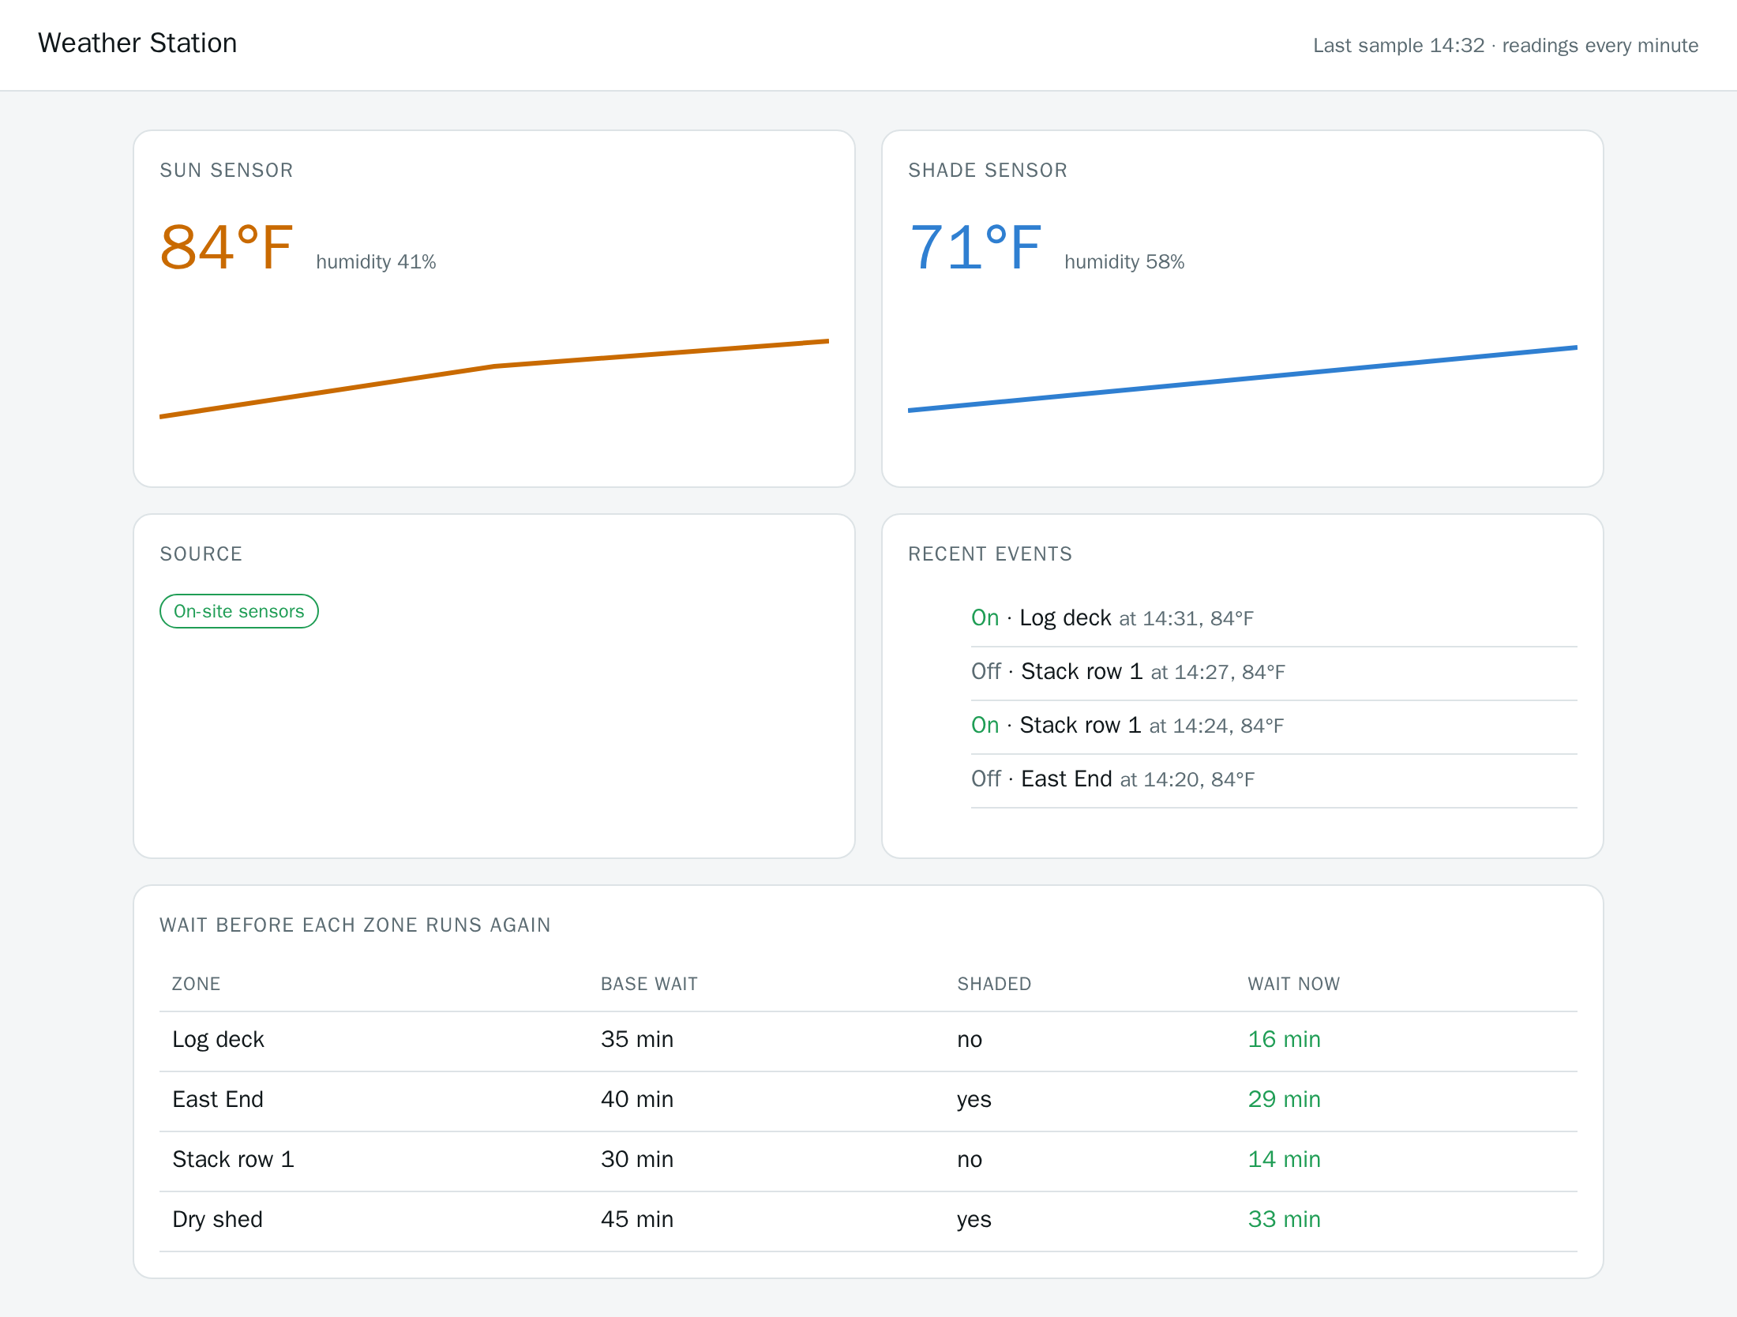
Task: Click the 30 min base wait cell
Action: 637,1160
